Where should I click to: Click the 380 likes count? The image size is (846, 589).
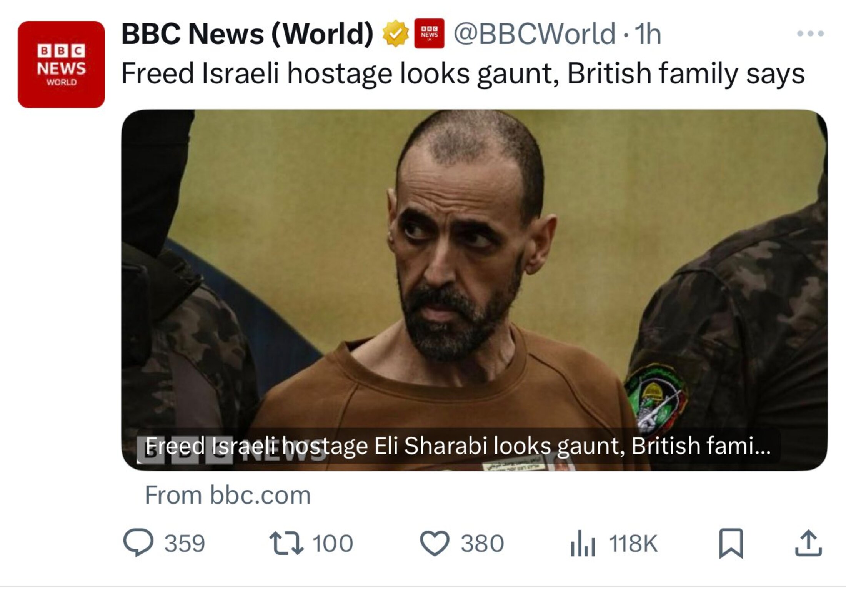tap(482, 543)
